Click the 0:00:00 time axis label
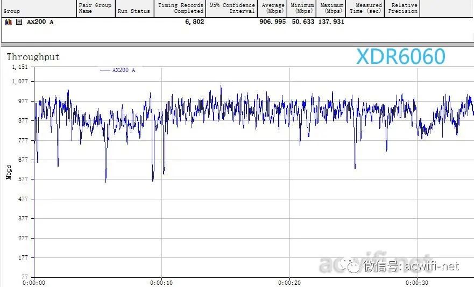Viewport: 474px width, 287px height. [x=34, y=283]
